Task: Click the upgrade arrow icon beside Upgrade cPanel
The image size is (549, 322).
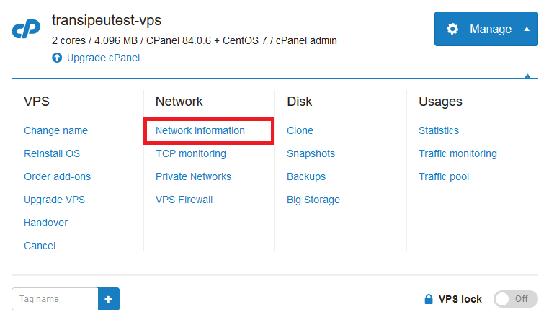Action: [x=57, y=58]
